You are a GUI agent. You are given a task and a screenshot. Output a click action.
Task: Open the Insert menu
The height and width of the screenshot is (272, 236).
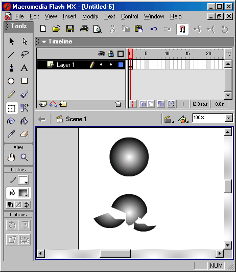tap(69, 16)
